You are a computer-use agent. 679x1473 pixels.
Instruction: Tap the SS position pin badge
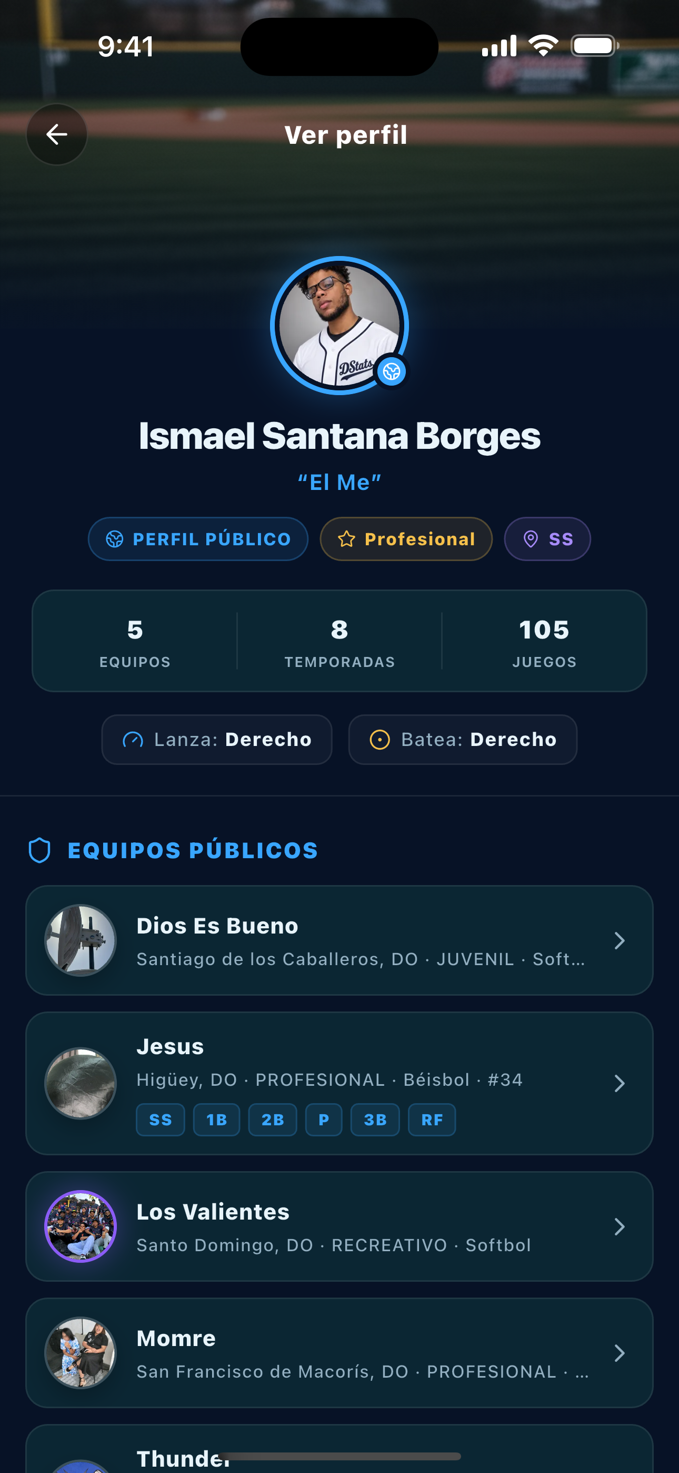(x=547, y=538)
